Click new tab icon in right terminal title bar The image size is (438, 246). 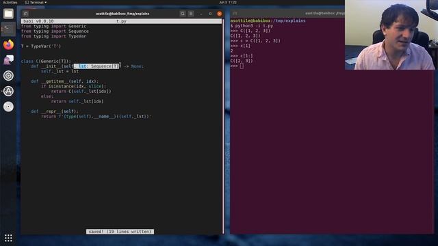(235, 14)
